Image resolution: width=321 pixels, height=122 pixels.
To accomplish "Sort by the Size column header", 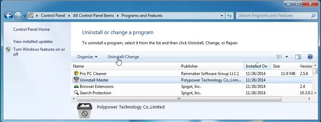I will pos(284,66).
